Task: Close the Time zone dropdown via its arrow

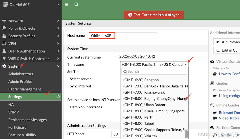Action: (186, 65)
